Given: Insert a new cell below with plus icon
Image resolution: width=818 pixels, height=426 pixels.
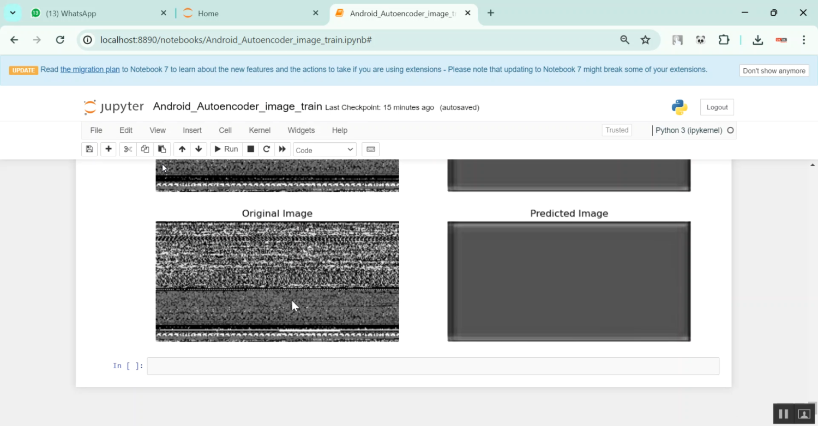Looking at the screenshot, I should coord(108,149).
